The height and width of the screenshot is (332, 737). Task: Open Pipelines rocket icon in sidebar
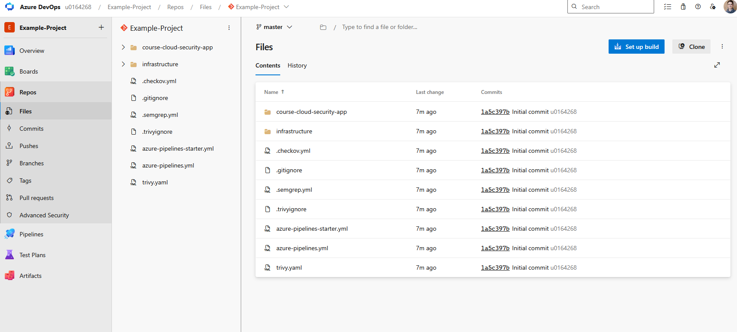(10, 234)
